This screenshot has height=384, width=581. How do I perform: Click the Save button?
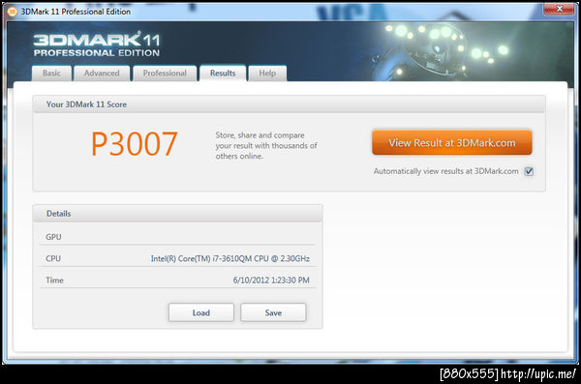[273, 312]
